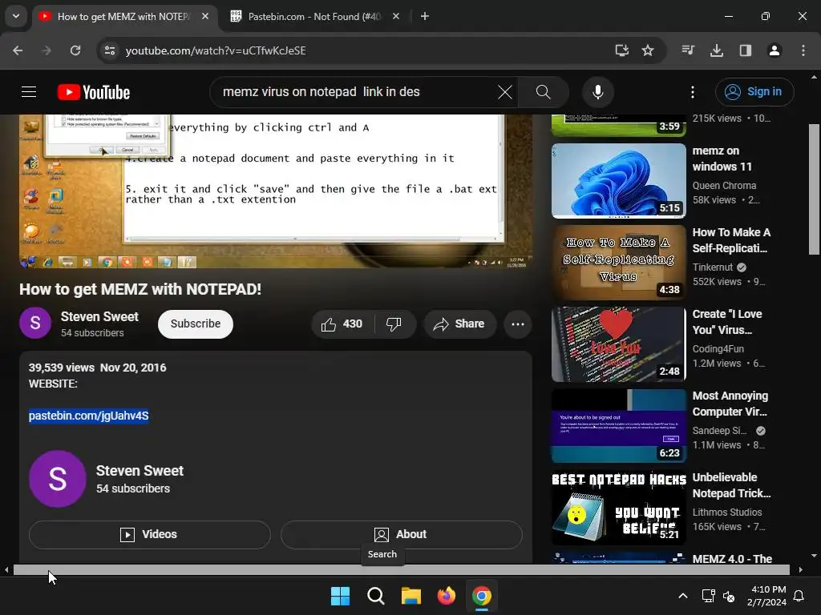Go to YouTube home via logo

coord(94,92)
